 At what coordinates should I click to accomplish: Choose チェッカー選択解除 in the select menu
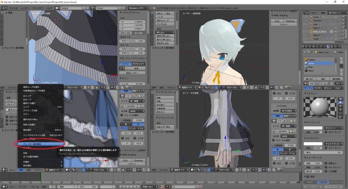(40, 144)
